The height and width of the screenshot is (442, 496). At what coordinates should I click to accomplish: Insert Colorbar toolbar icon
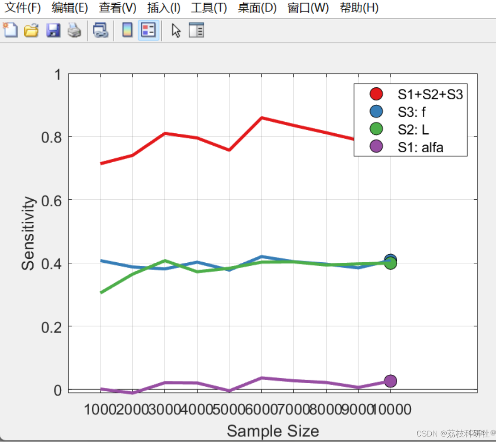coord(127,30)
